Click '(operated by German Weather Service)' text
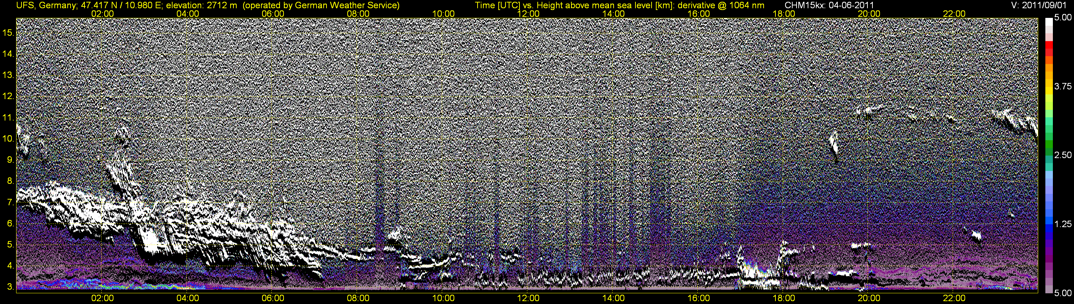 coord(321,5)
